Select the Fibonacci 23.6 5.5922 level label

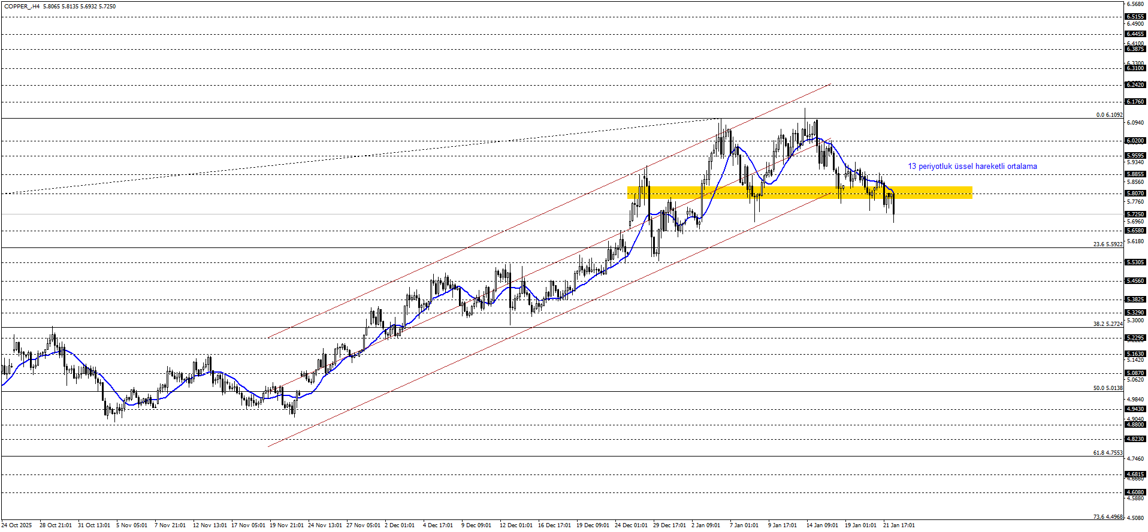point(1107,244)
